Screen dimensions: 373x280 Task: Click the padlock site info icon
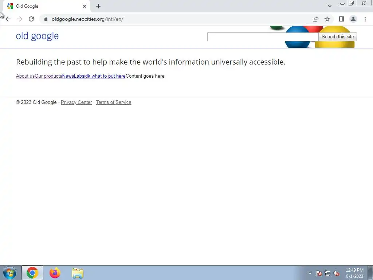(46, 19)
